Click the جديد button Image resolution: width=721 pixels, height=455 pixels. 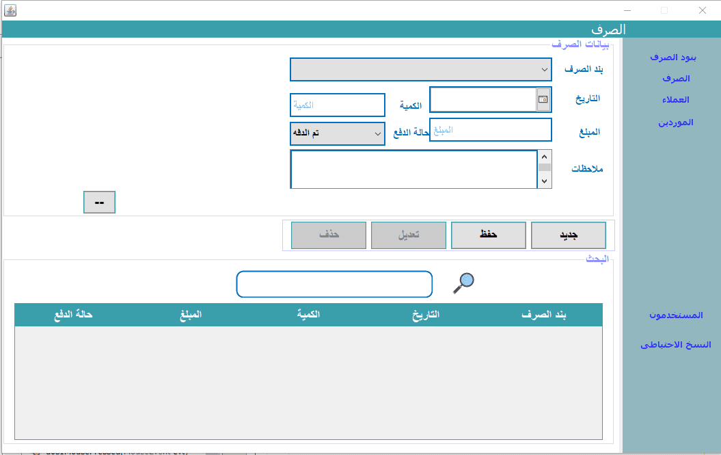tap(569, 235)
